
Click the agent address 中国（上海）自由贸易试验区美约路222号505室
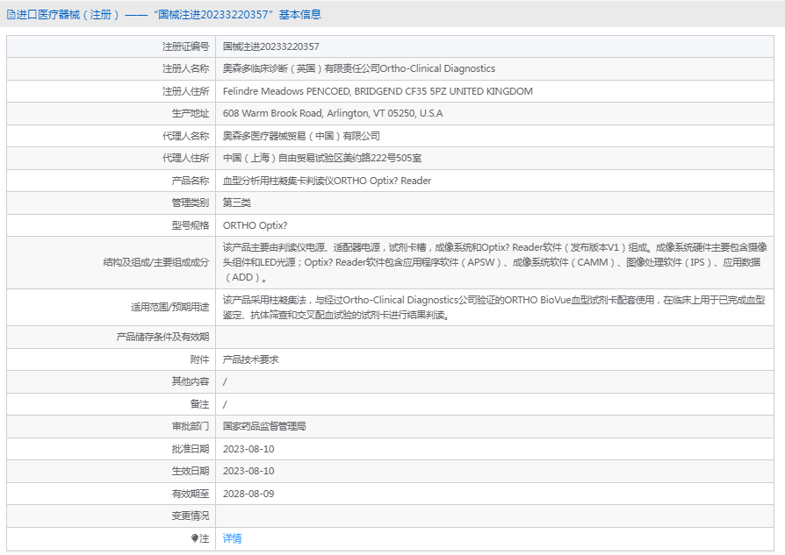tap(322, 158)
